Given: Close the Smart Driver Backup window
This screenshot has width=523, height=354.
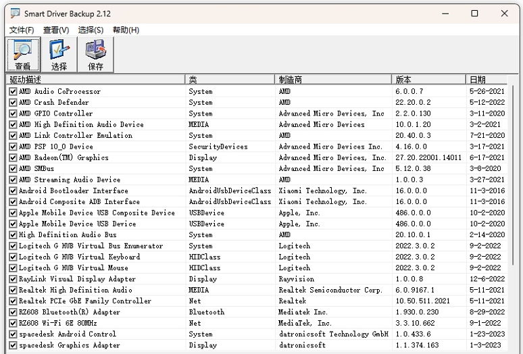Looking at the screenshot, I should 504,14.
